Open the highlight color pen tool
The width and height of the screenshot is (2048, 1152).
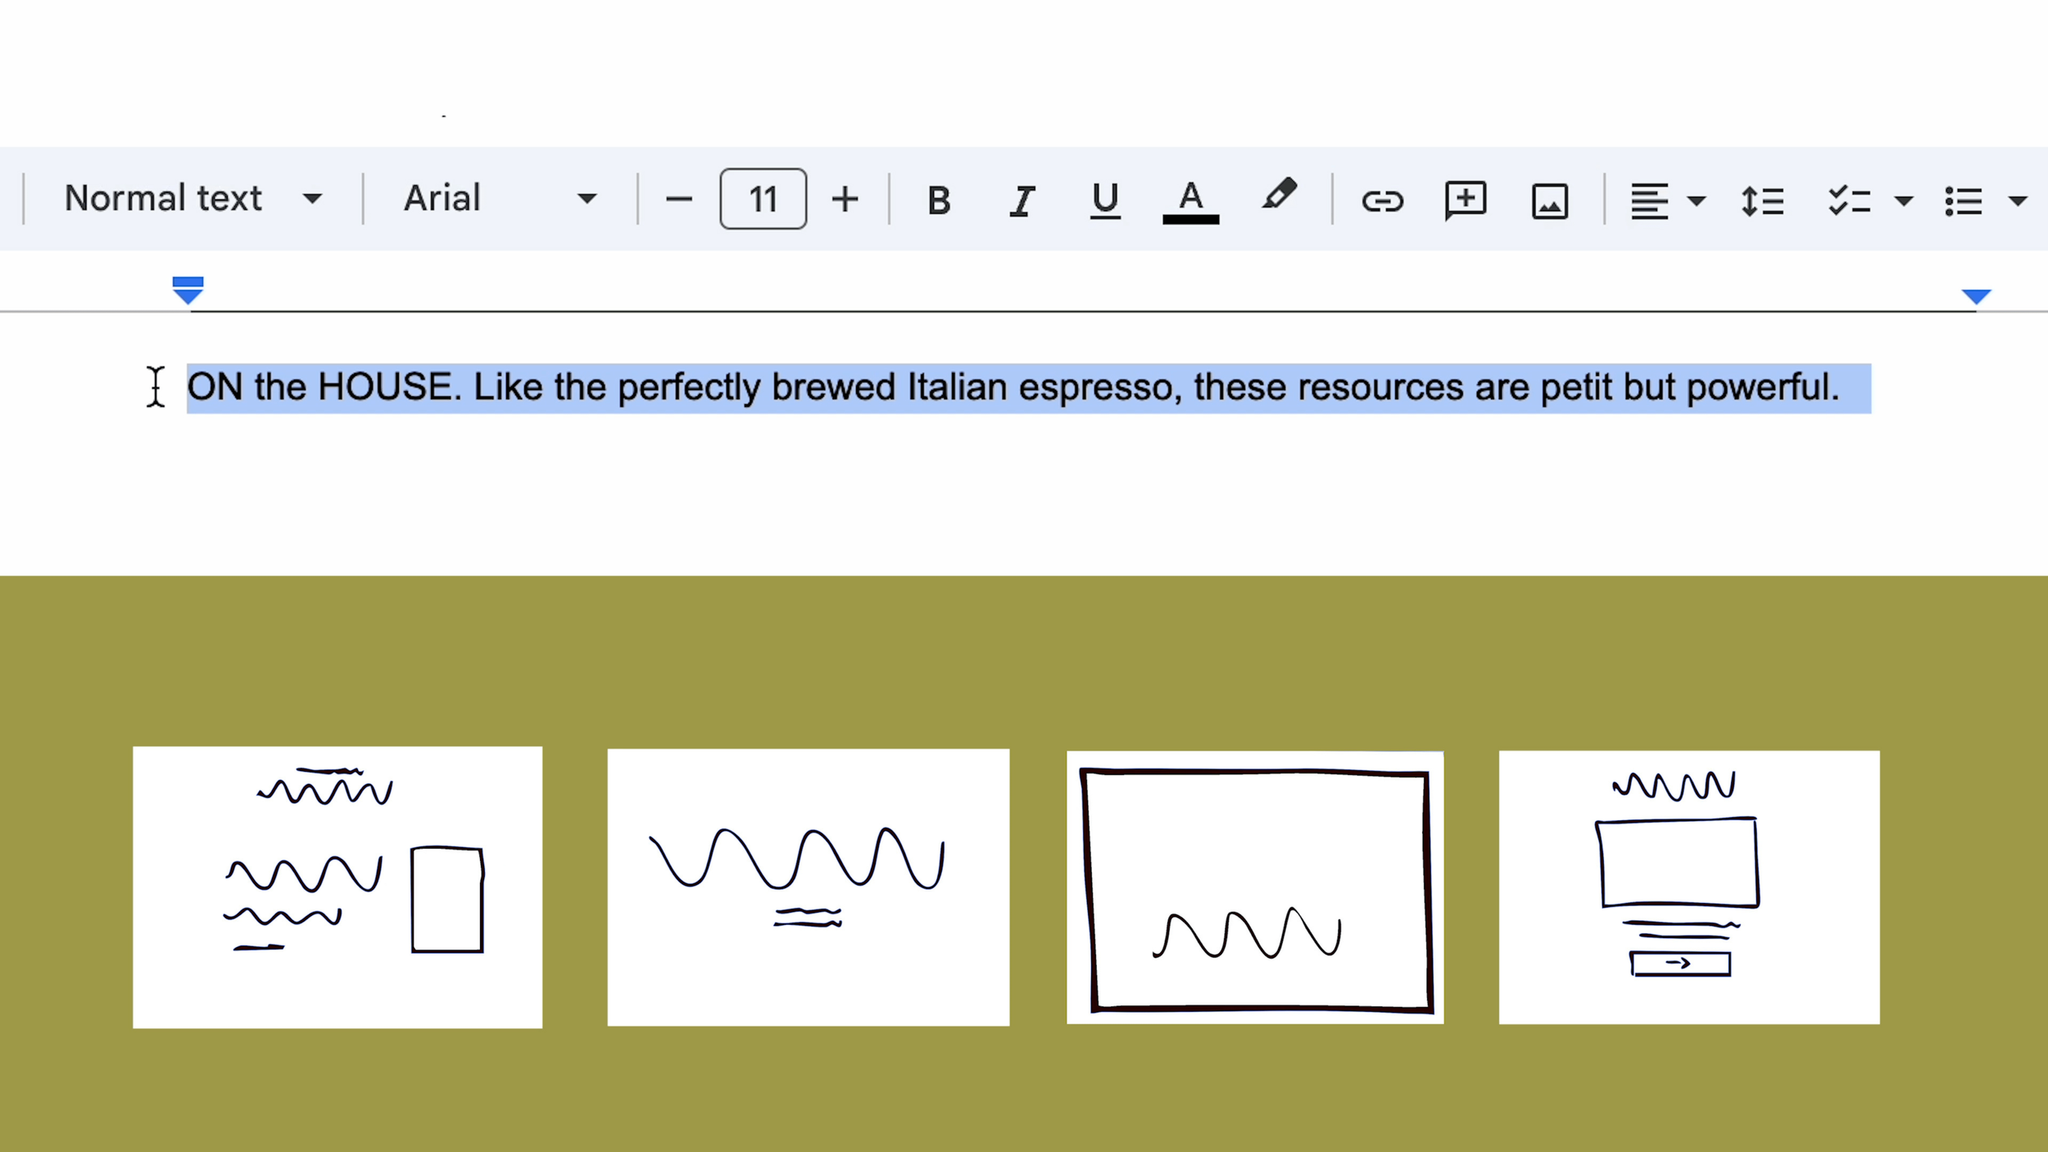pos(1278,197)
